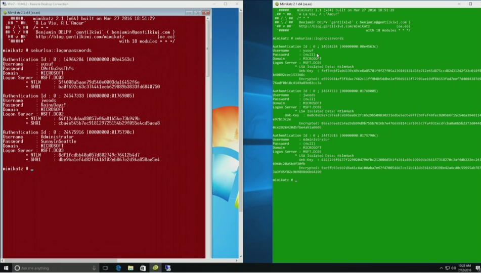481x273 pixels.
Task: Click the password C@ntGu3ssTh!s in the red console
Action: point(57,68)
